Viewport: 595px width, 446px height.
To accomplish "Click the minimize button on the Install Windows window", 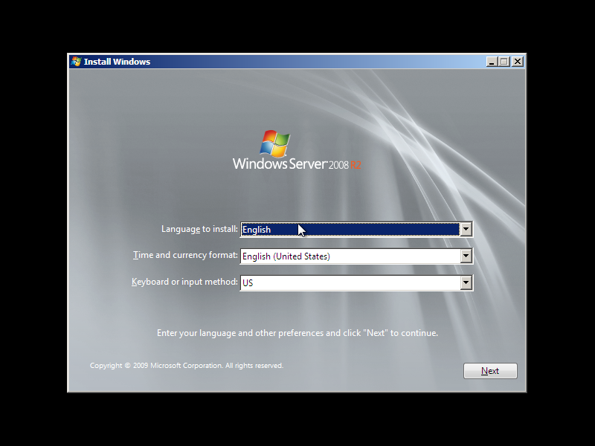I will [x=492, y=62].
